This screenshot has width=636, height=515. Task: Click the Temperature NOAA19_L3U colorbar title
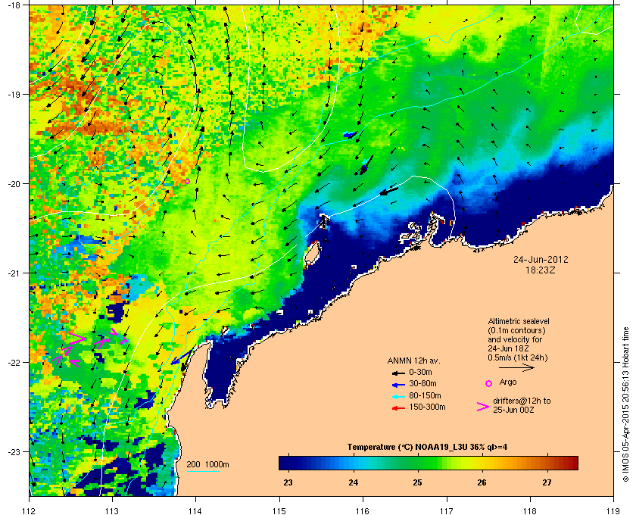coord(427,448)
